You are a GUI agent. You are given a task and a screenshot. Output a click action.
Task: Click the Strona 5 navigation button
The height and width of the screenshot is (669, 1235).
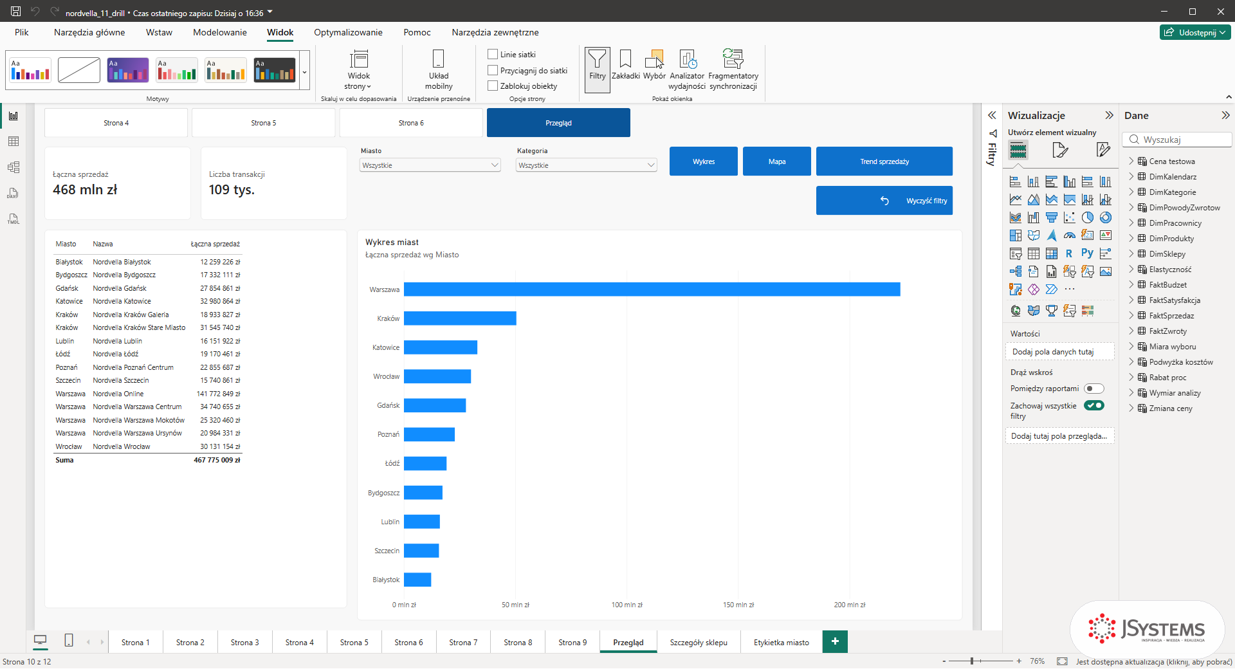coord(264,123)
